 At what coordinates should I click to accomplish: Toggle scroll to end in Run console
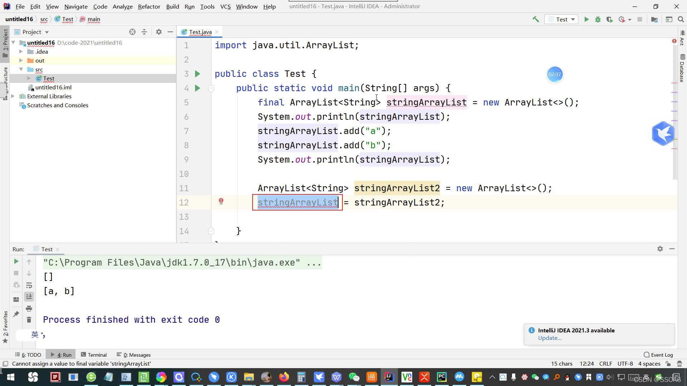click(x=29, y=296)
